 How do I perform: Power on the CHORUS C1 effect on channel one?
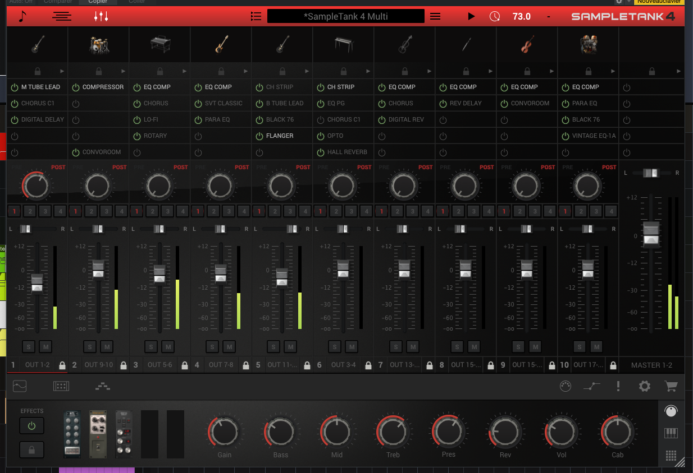tap(13, 103)
